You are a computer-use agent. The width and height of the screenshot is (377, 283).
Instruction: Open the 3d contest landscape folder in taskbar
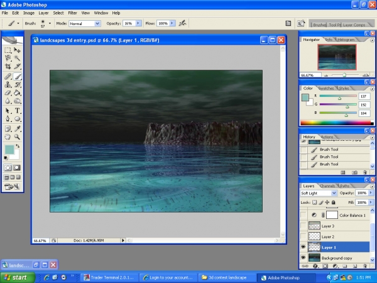tap(227, 277)
